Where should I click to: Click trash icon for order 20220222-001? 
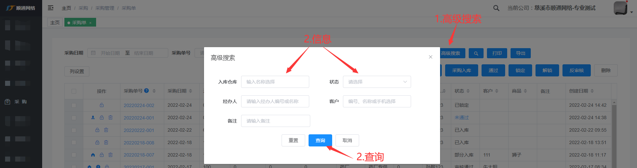[106, 130]
